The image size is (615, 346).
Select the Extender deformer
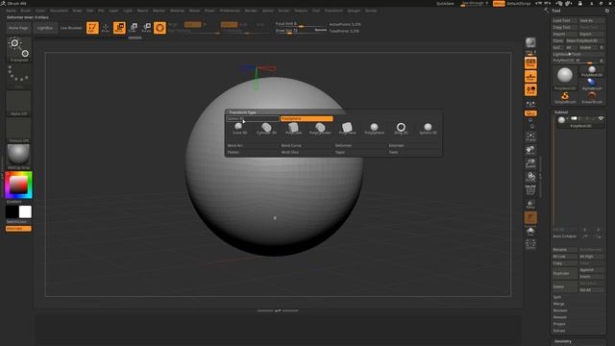[x=414, y=145]
